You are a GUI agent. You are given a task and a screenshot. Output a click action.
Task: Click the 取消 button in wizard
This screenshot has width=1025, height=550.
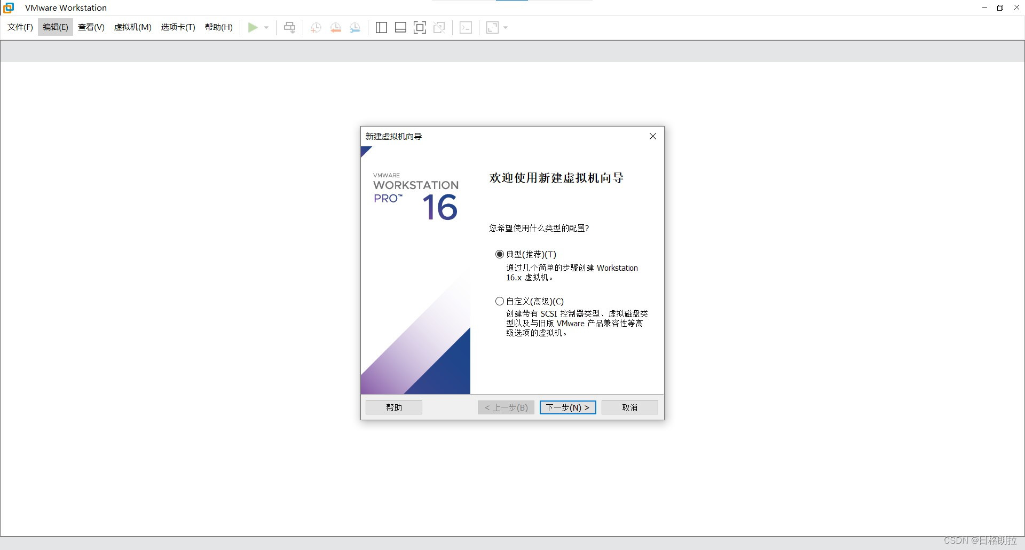[x=630, y=407]
